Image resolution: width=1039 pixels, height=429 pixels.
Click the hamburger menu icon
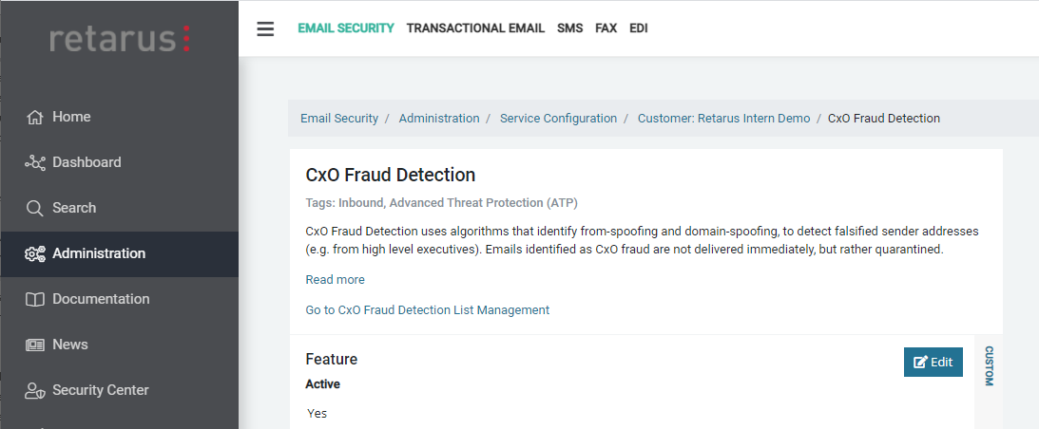point(265,28)
